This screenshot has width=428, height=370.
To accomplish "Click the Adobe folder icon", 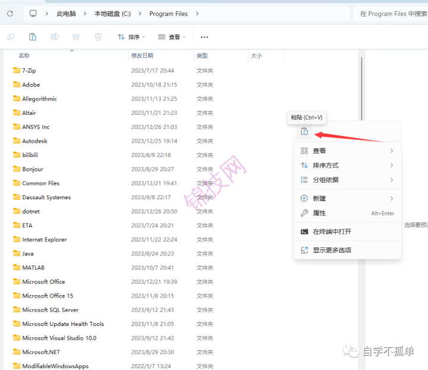I will click(17, 84).
